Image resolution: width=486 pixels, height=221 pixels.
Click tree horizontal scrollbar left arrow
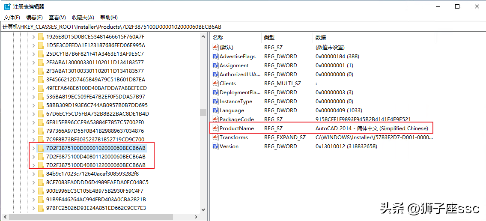(x=5, y=217)
